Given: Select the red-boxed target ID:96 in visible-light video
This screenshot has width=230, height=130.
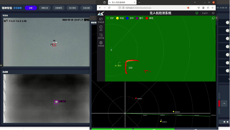Looking at the screenshot, I should (54, 45).
